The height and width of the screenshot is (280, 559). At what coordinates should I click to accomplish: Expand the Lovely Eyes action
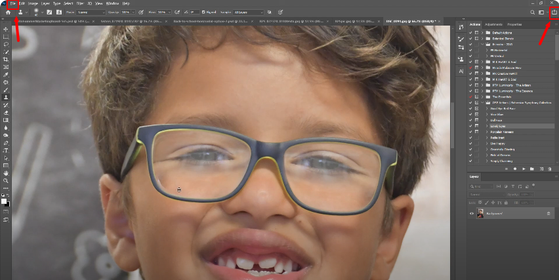(487, 126)
